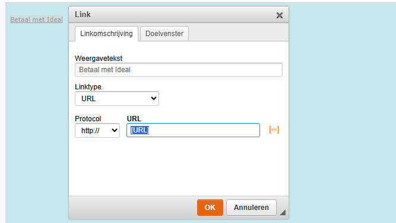Click the orange [ABC] merge-field icon
The height and width of the screenshot is (223, 396).
coord(274,130)
